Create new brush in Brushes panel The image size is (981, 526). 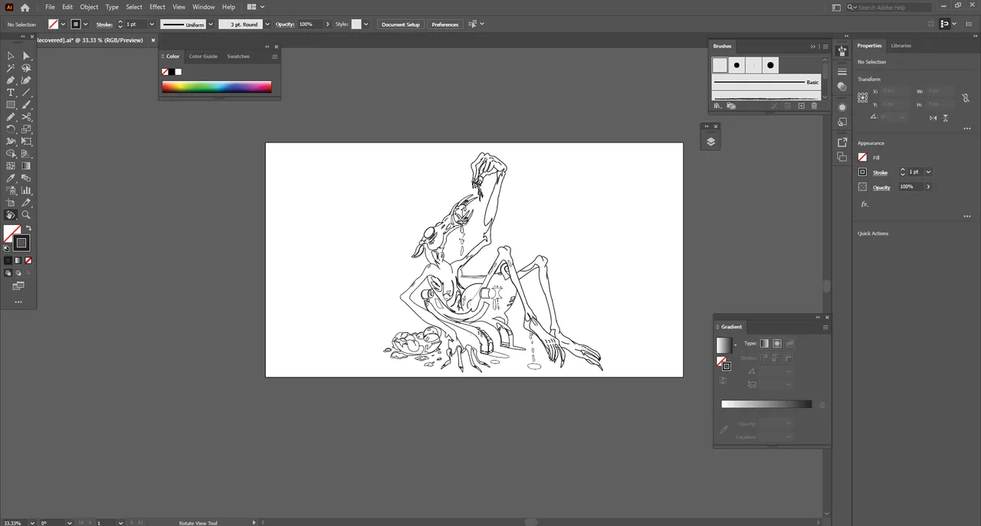(801, 106)
